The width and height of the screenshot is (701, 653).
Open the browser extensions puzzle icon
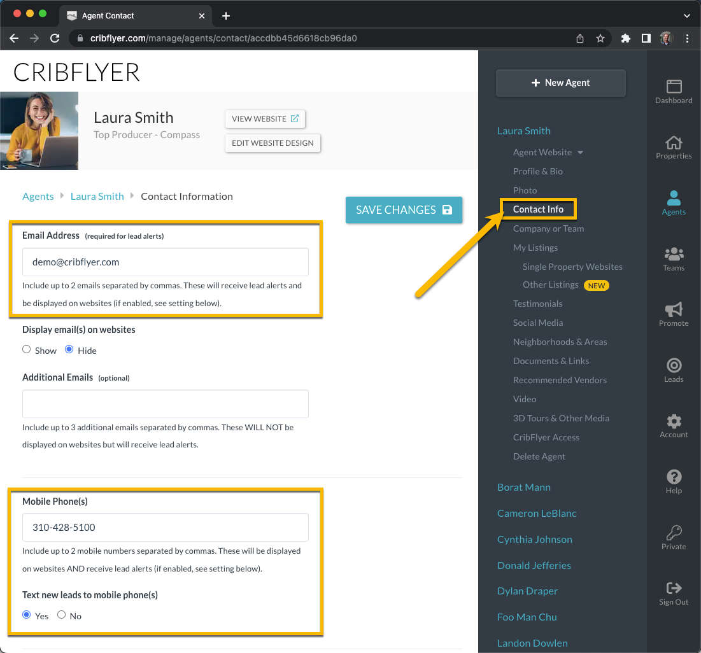click(x=625, y=38)
